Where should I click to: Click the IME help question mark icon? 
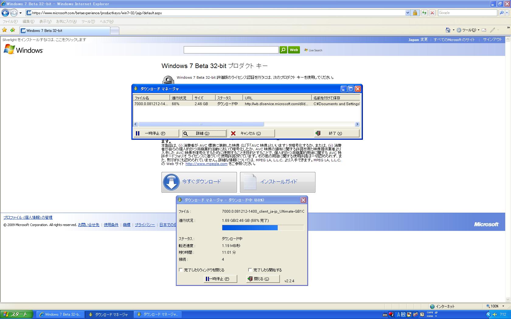(x=422, y=315)
